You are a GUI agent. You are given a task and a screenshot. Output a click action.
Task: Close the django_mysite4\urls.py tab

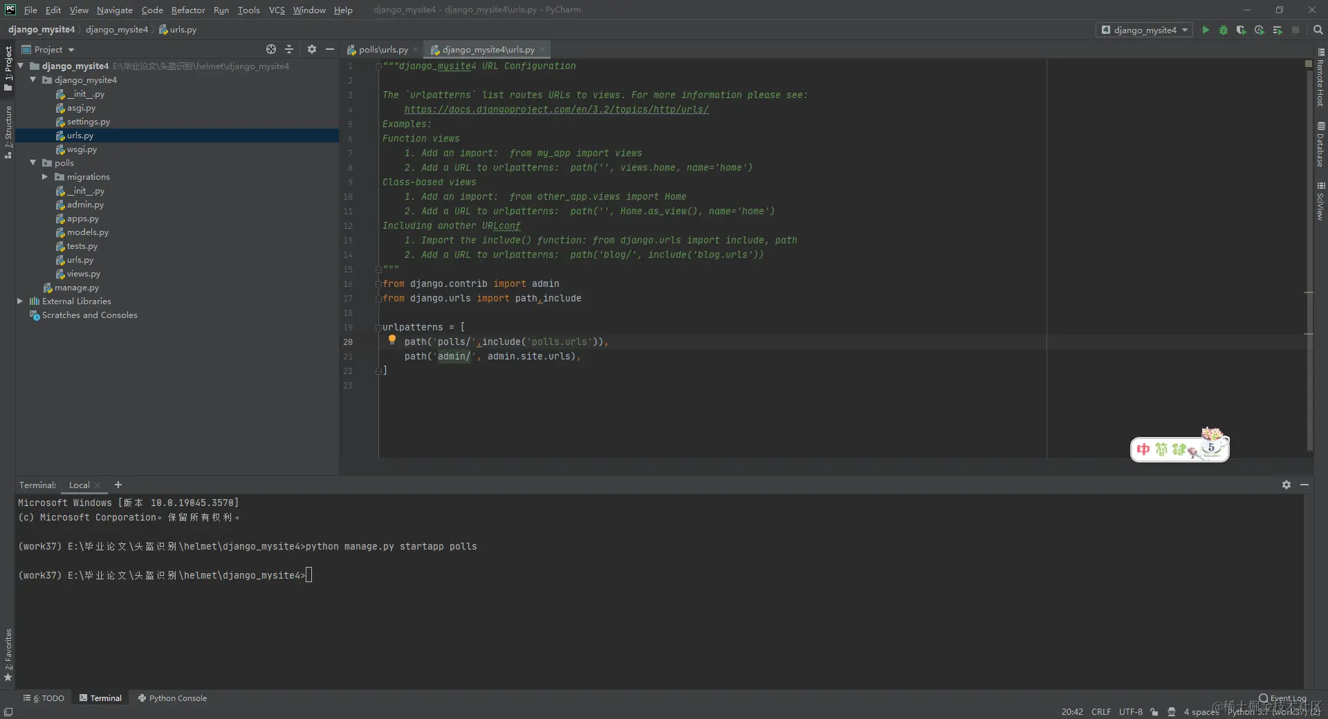[x=542, y=49]
